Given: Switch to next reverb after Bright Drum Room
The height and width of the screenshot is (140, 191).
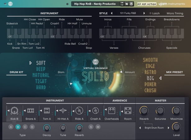Looking at the screenshot, I should [169, 128].
